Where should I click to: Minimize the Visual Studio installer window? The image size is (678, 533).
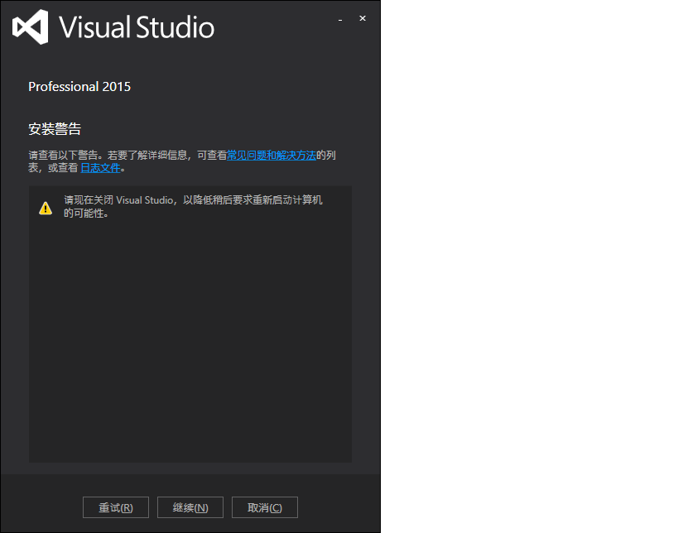(340, 19)
